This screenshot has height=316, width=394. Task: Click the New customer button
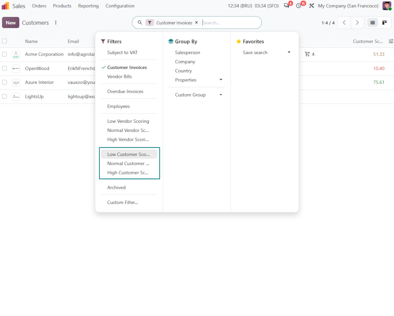pos(10,23)
